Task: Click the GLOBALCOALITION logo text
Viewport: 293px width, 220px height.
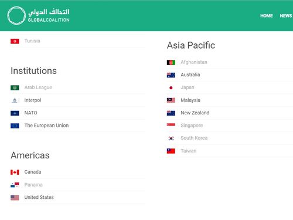Action: [x=49, y=20]
